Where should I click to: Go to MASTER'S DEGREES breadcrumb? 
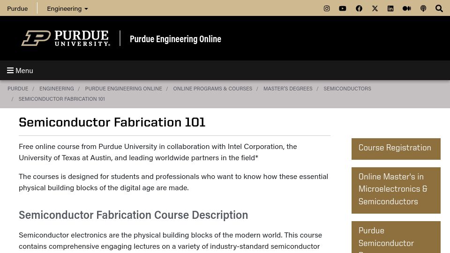(288, 89)
